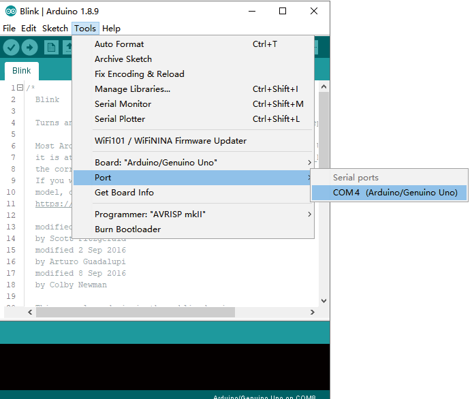Expand the Programmer: AVRISP mkII submenu

point(193,214)
